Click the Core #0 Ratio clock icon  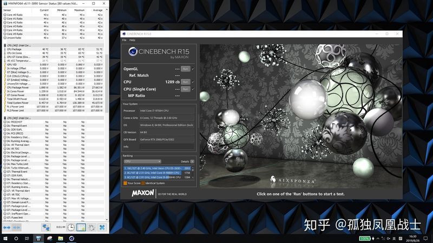(5, 15)
